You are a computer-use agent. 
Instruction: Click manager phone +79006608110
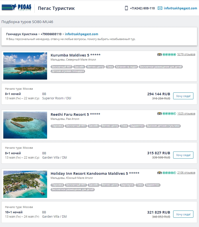(x=51, y=34)
